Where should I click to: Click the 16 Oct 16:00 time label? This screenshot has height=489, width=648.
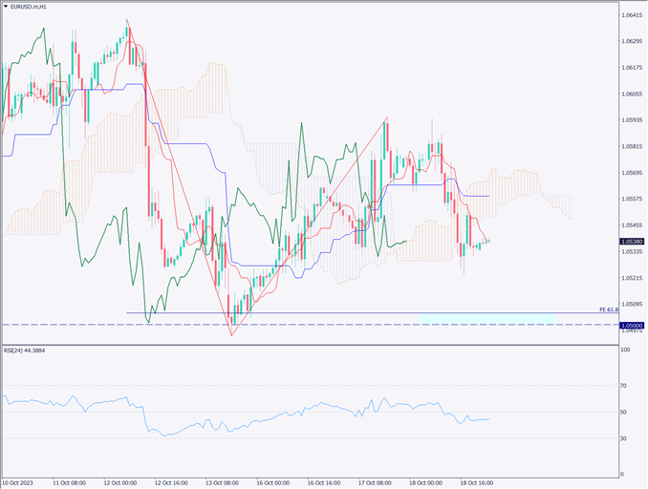(326, 482)
